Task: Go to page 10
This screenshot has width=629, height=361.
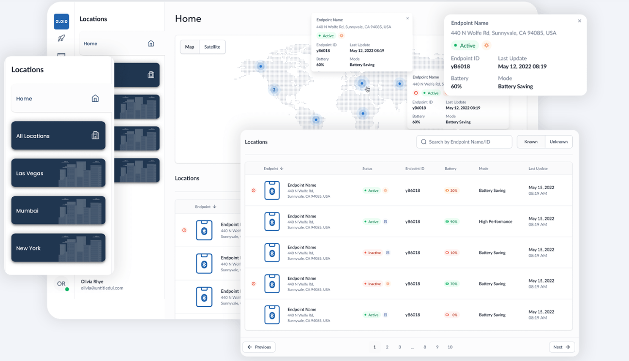Action: (x=450, y=347)
